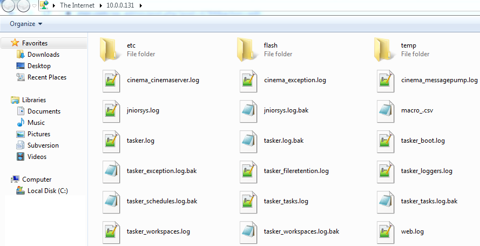Click jniorsys.log.bak file name
480x246 pixels.
click(286, 111)
